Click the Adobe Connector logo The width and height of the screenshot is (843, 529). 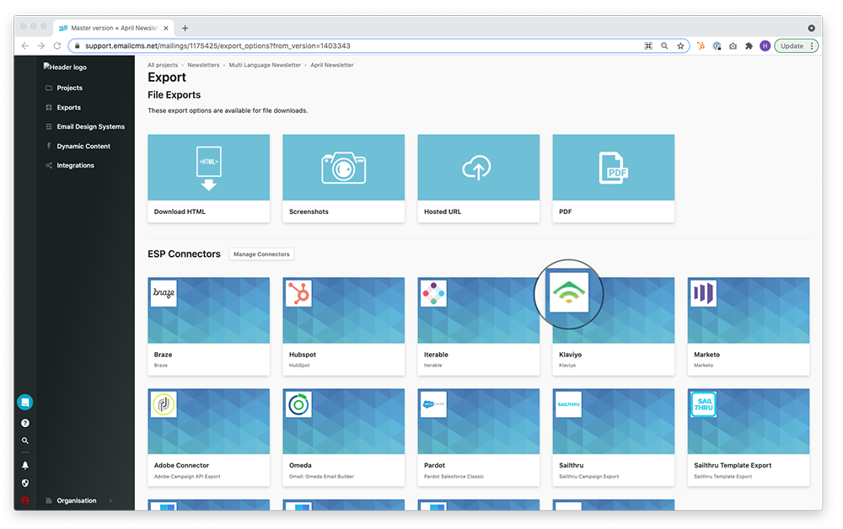coord(164,404)
